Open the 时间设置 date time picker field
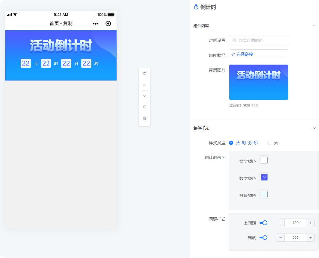This screenshot has width=319, height=258. [258, 40]
